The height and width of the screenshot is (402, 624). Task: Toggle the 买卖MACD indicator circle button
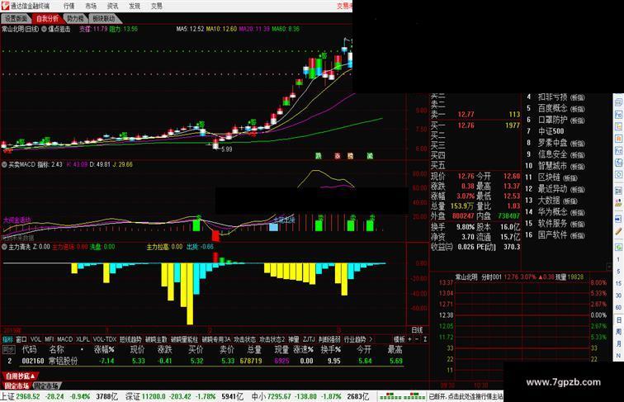coord(5,164)
